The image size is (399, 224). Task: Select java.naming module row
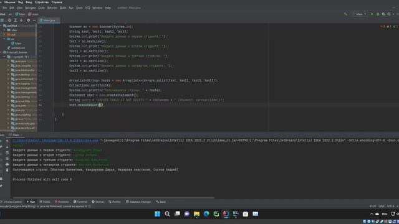(18, 97)
